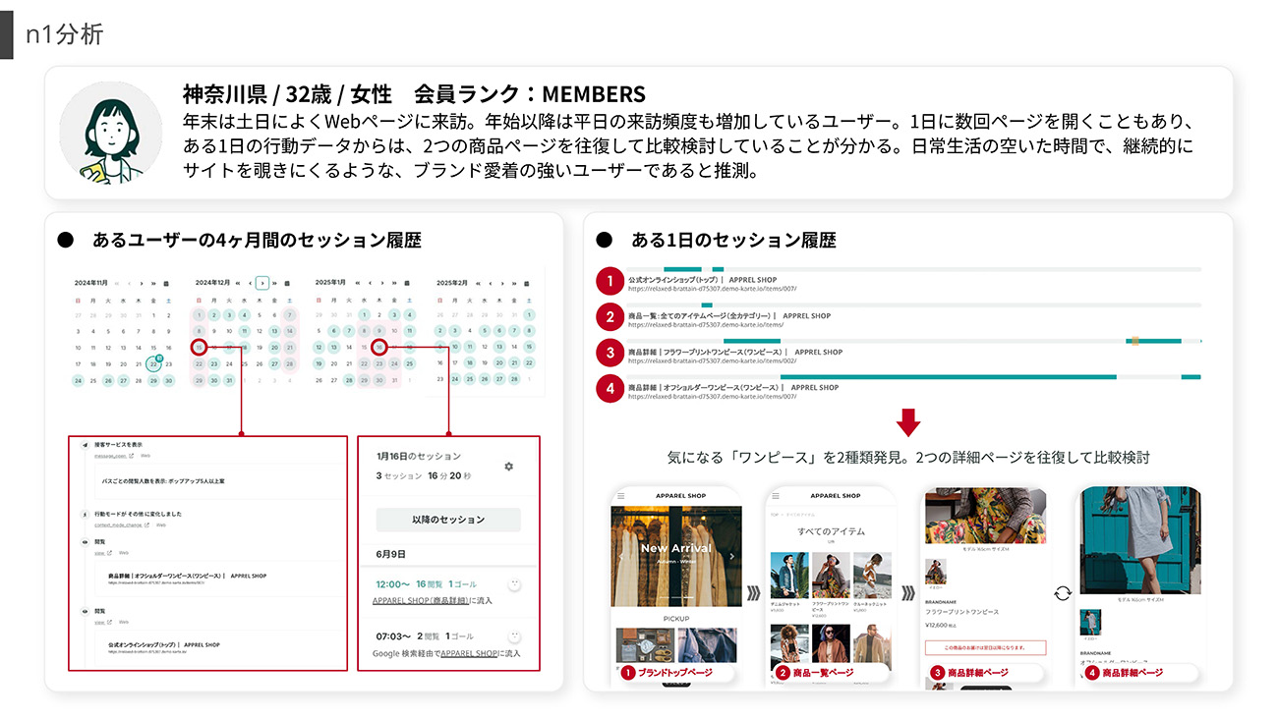Click long teal bar on オフショルダーワンピース timeline

(x=949, y=377)
